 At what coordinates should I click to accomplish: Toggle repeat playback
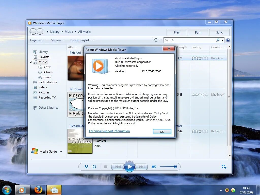click(x=94, y=167)
